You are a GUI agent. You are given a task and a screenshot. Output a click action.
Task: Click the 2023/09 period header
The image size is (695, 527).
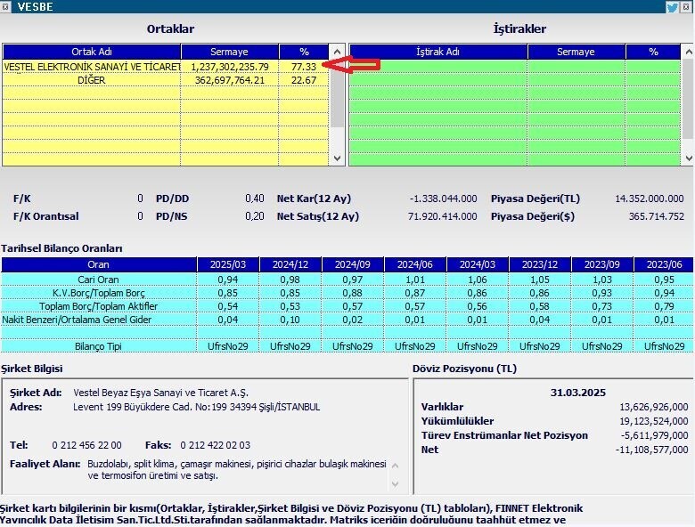602,264
